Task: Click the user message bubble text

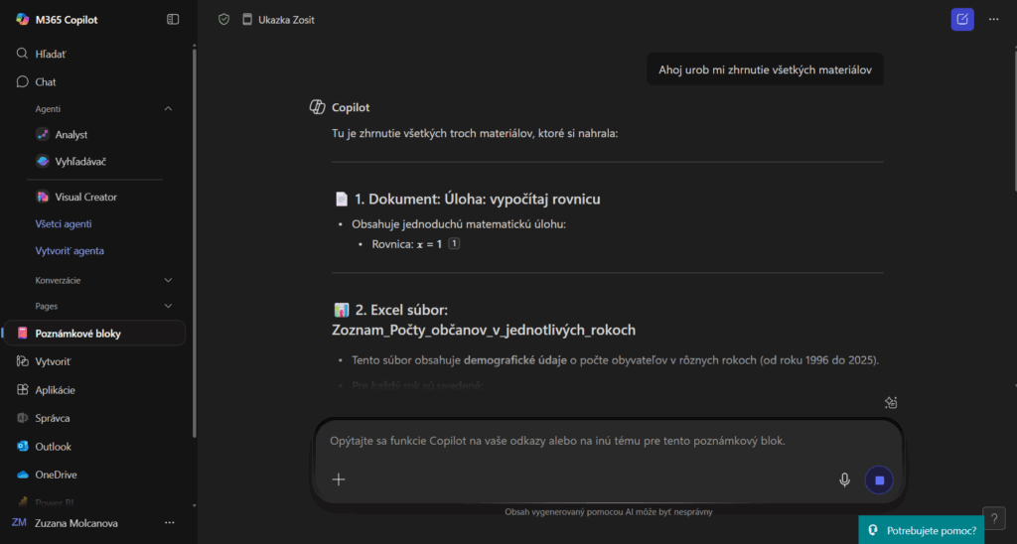Action: pyautogui.click(x=765, y=70)
